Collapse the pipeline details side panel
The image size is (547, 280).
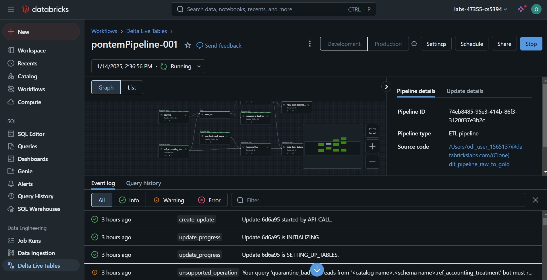point(386,87)
